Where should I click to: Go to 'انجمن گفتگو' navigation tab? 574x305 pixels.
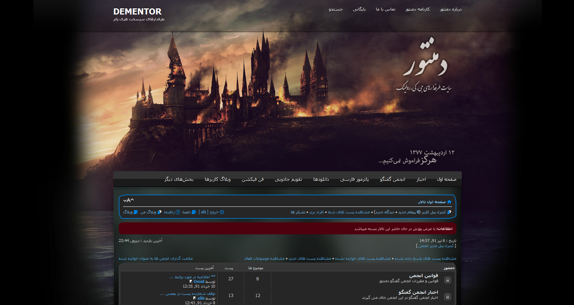[392, 179]
